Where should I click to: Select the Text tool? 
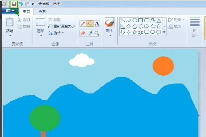pyautogui.click(x=97, y=24)
